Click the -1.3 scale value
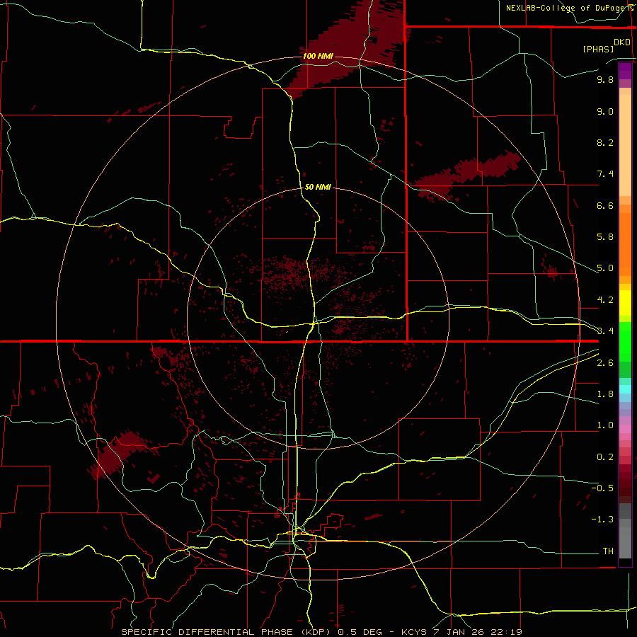 tap(602, 520)
